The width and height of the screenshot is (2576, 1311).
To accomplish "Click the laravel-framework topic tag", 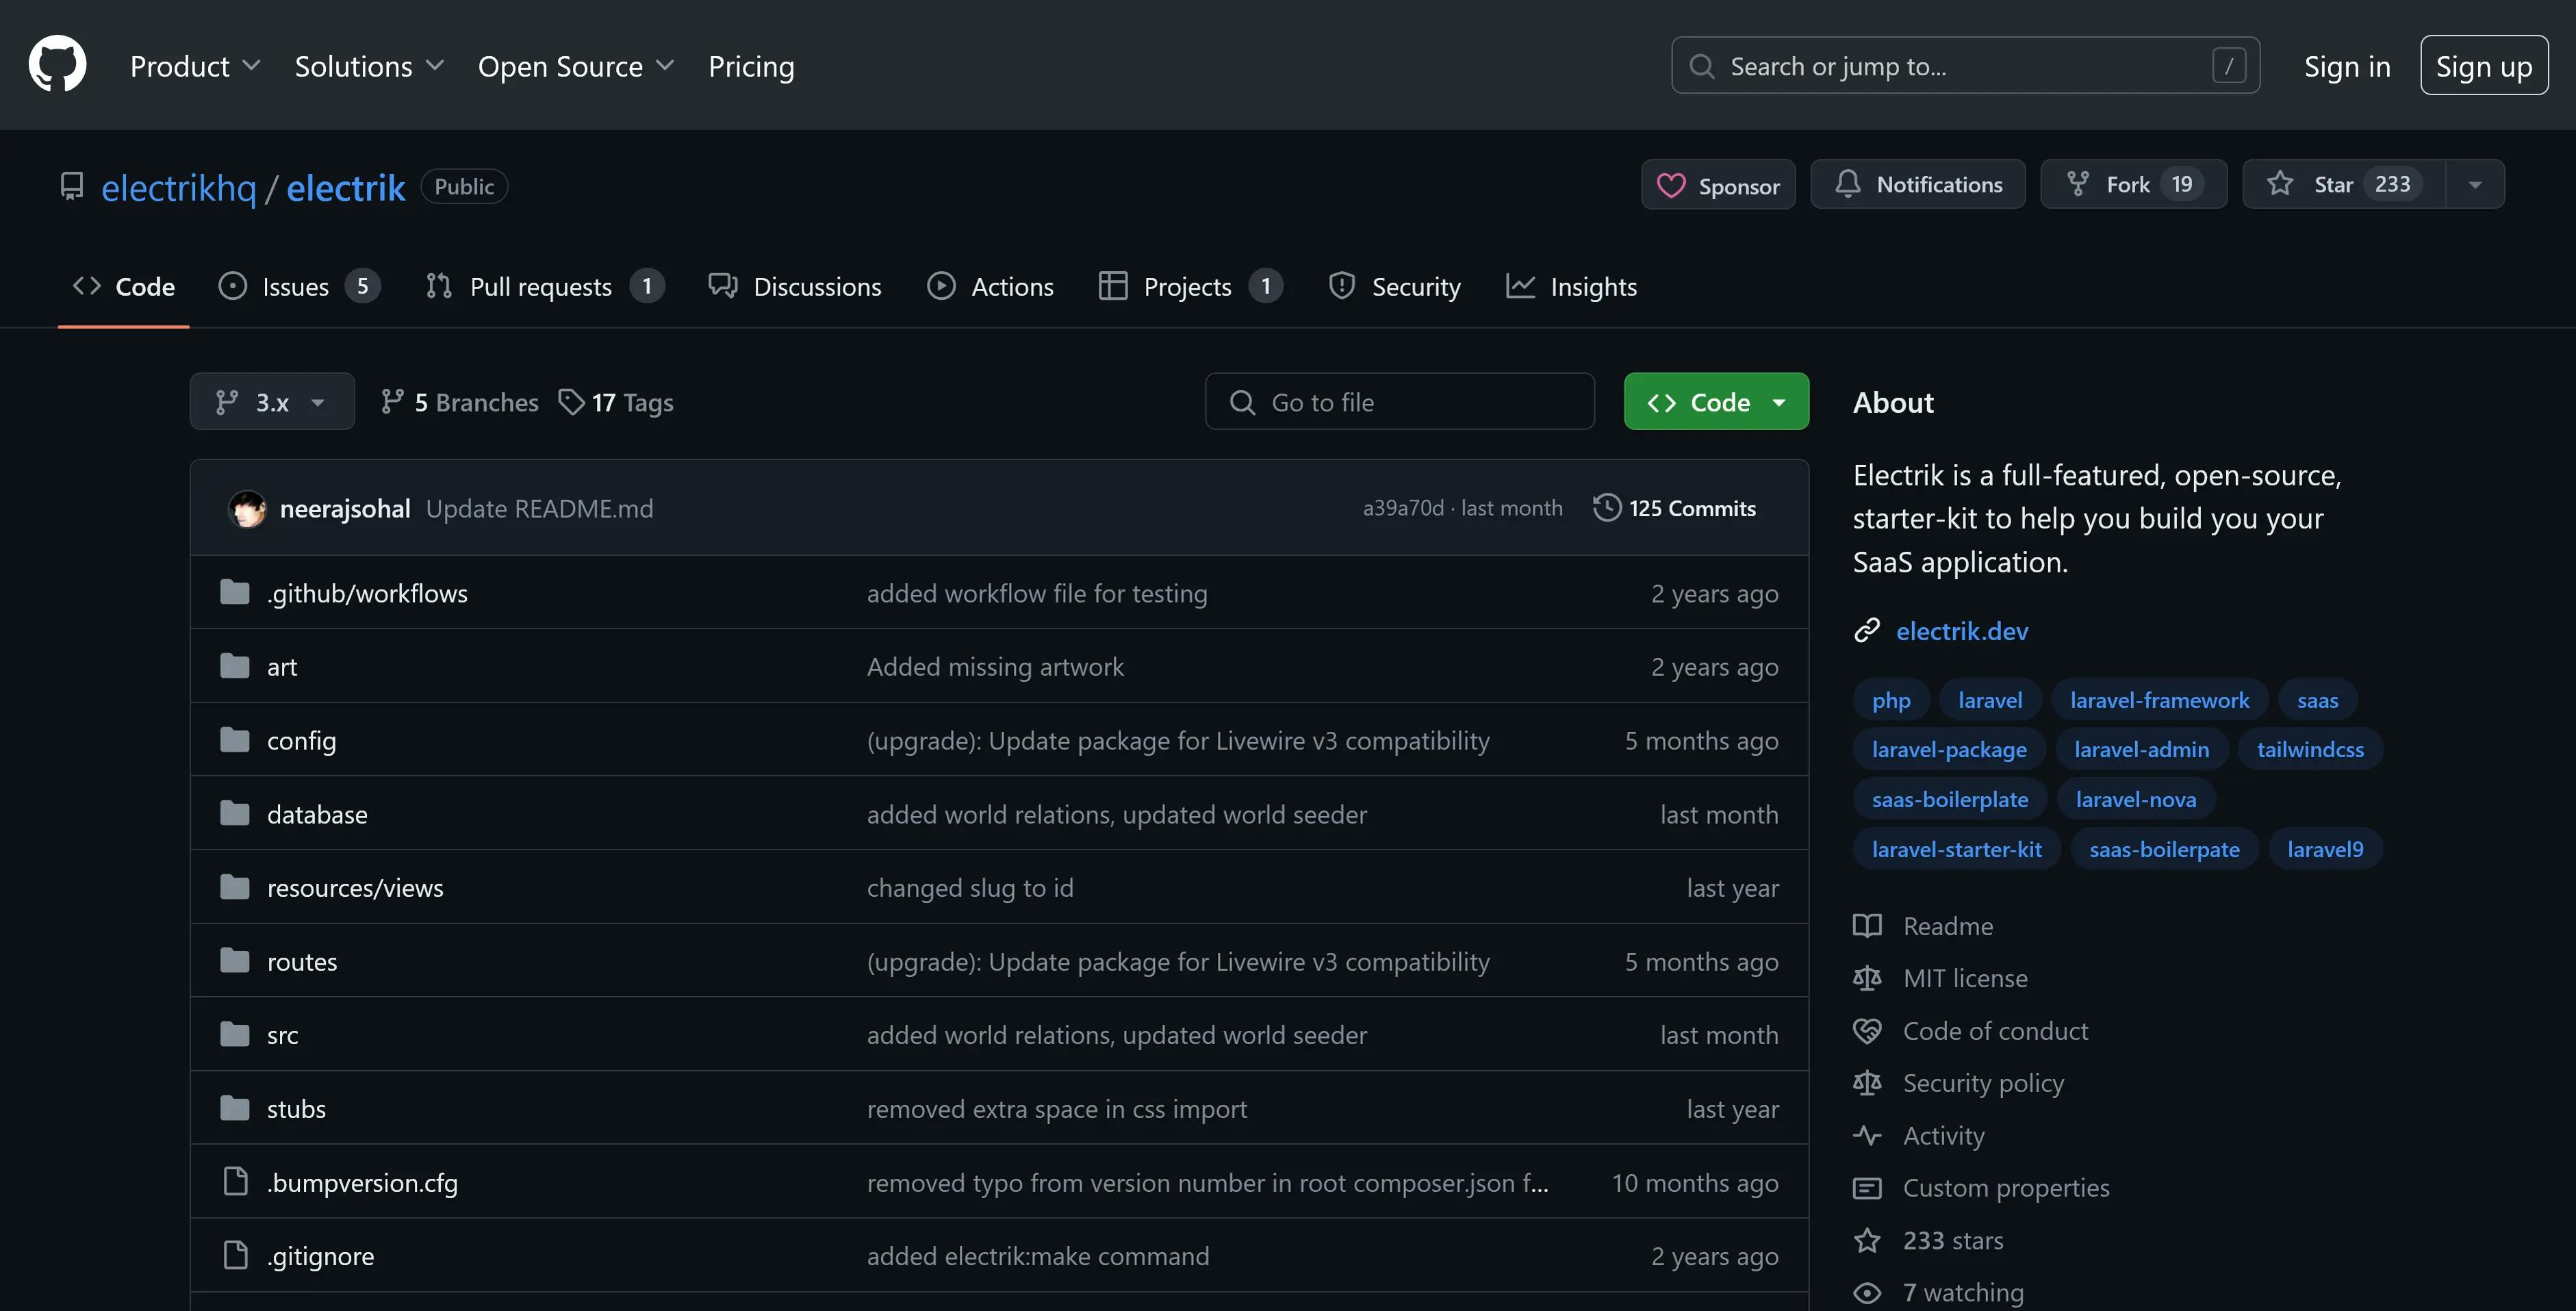I will click(2159, 699).
